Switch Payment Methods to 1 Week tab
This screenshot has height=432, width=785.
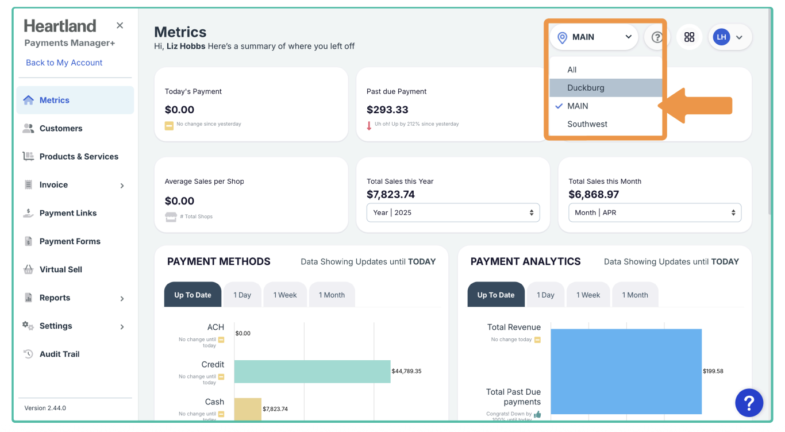[285, 295]
